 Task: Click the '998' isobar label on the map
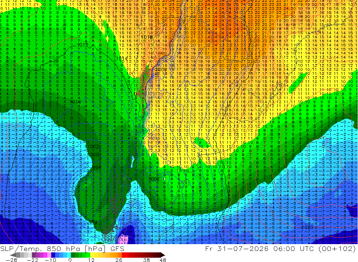tap(97, 167)
